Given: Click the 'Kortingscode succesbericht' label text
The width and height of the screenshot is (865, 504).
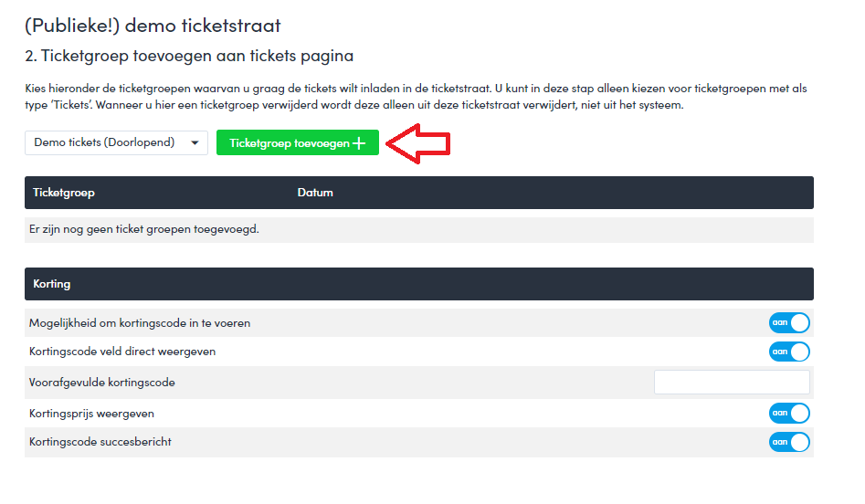Looking at the screenshot, I should pos(100,443).
